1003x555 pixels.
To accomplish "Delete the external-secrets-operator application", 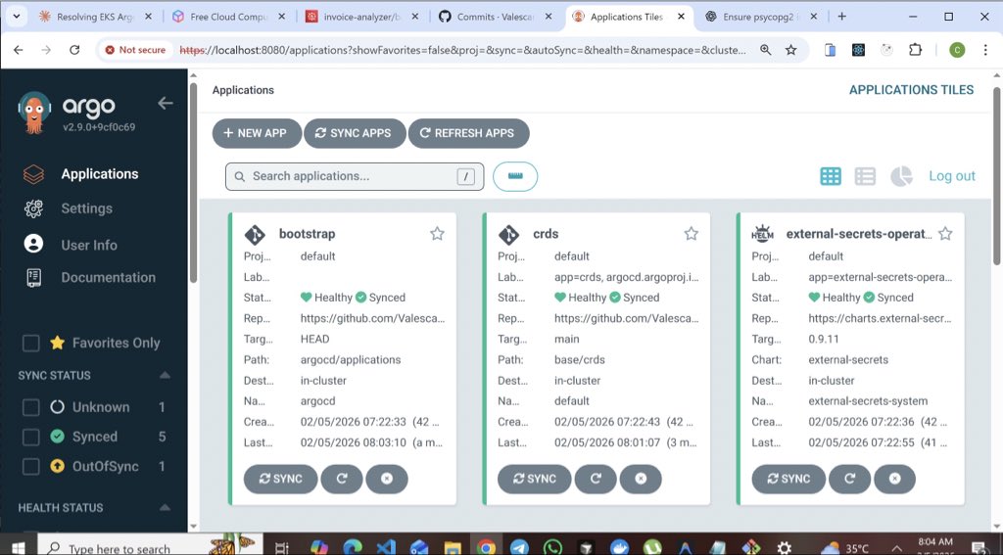I will 895,479.
